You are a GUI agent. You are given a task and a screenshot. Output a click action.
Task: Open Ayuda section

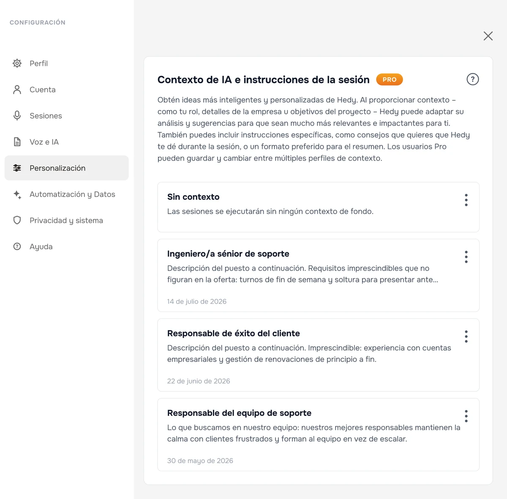[67, 246]
